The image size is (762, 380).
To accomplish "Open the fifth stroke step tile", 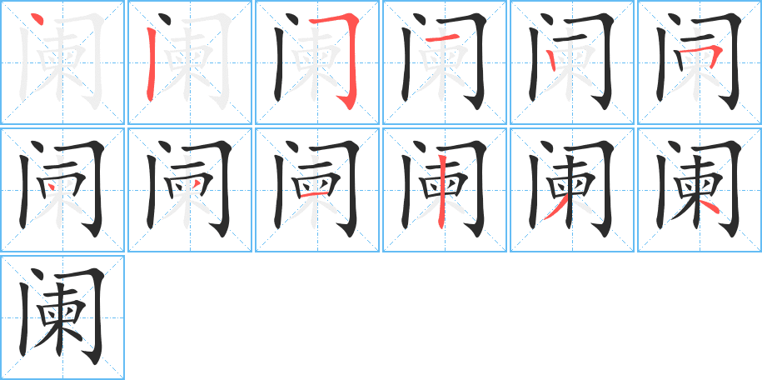I will pyautogui.click(x=572, y=62).
